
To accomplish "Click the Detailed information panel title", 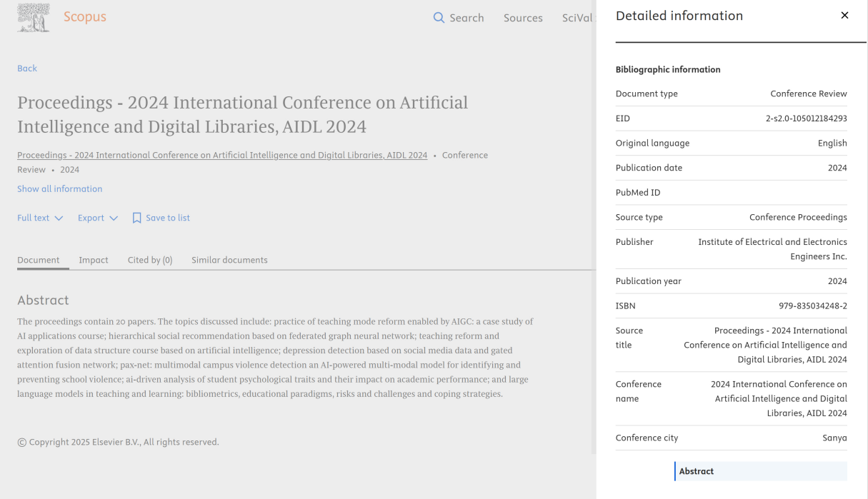I will click(x=679, y=16).
